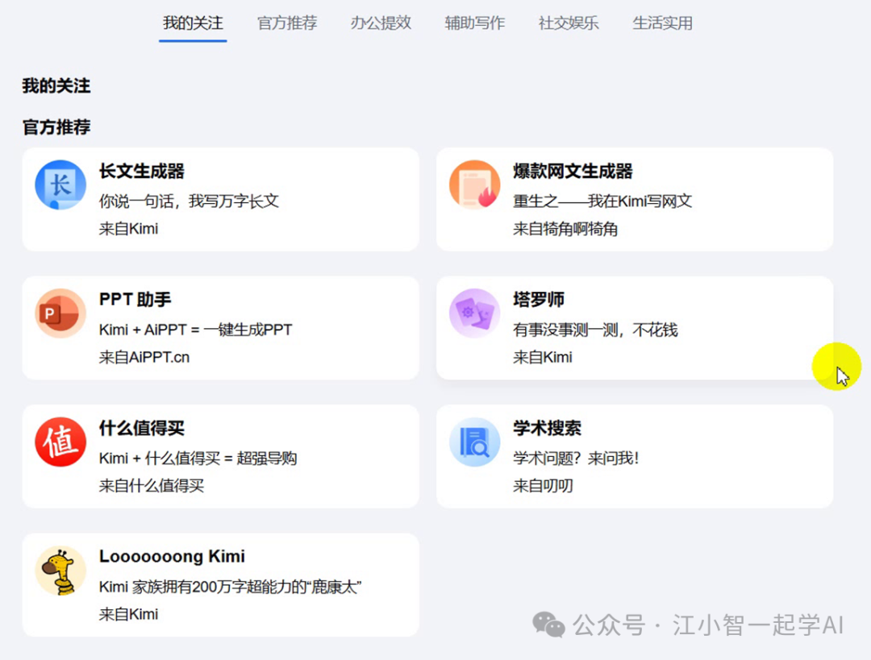Viewport: 871px width, 660px height.
Task: Switch to the 我的关注 tab
Action: pyautogui.click(x=193, y=23)
